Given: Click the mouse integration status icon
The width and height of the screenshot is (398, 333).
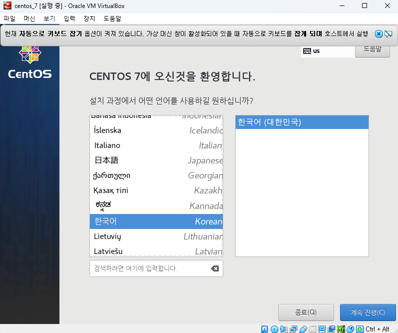Looking at the screenshot, I should click(350, 329).
